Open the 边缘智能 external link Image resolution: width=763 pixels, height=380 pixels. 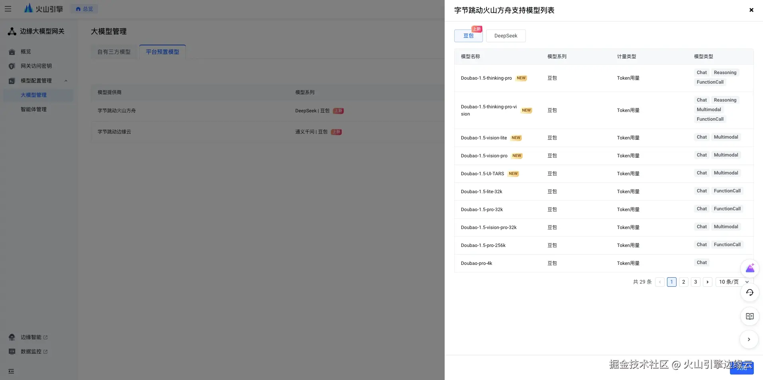pyautogui.click(x=34, y=337)
